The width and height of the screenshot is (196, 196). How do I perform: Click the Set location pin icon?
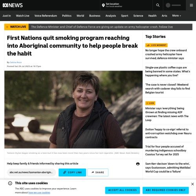click(x=103, y=5)
